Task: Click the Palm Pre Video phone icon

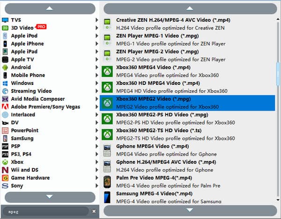Action: [107, 181]
